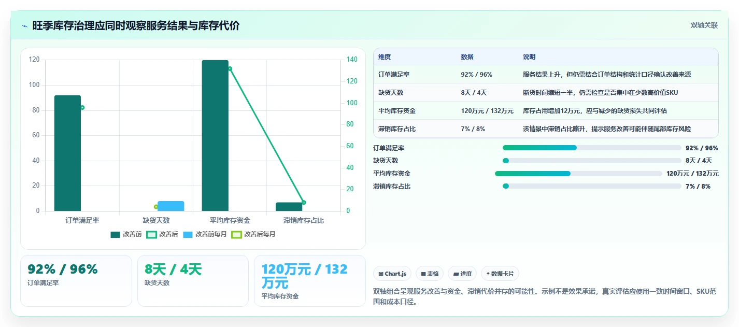Toggle the 改善后每月 legend entry
This screenshot has width=739, height=327.
(253, 234)
